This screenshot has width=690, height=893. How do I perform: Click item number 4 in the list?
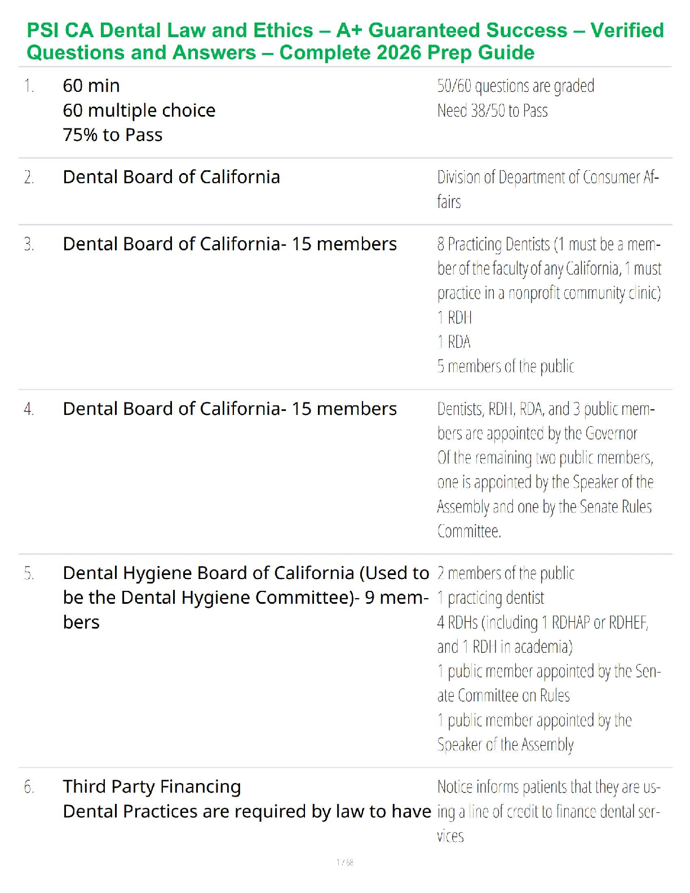pyautogui.click(x=29, y=409)
